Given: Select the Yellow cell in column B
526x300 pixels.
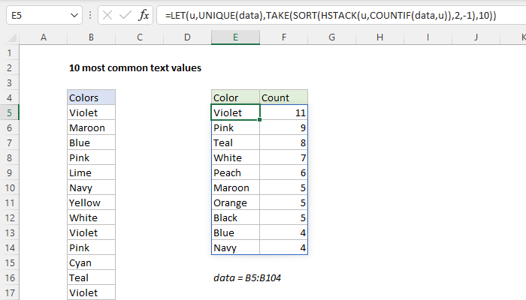Looking at the screenshot, I should pos(91,202).
